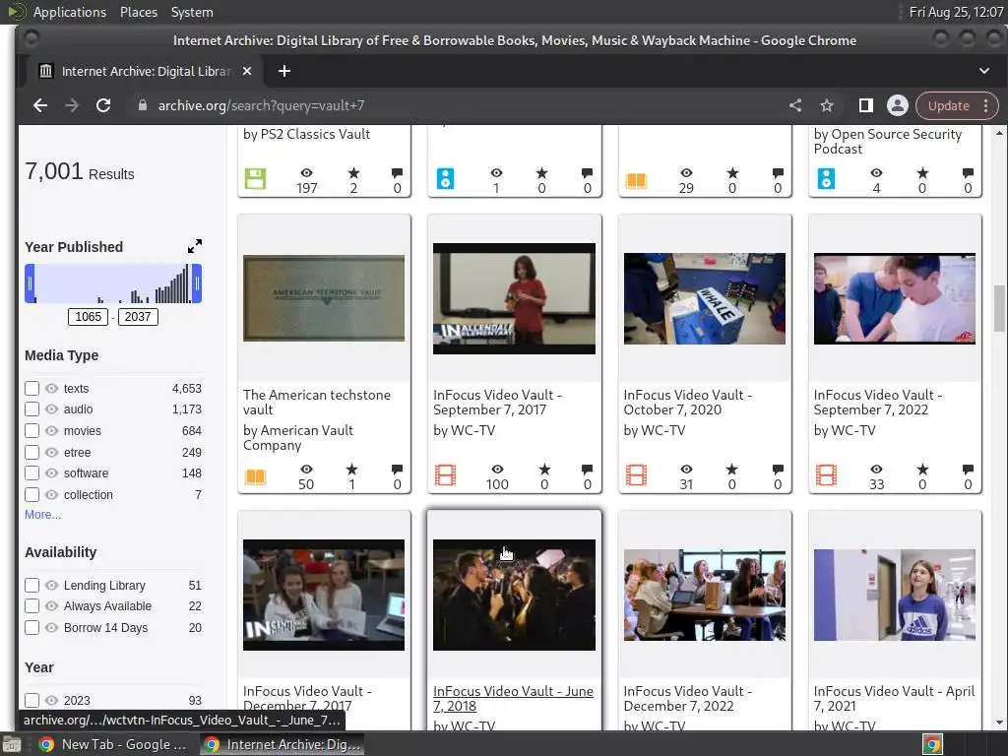Open the Places menu
Image resolution: width=1008 pixels, height=756 pixels.
[x=139, y=12]
